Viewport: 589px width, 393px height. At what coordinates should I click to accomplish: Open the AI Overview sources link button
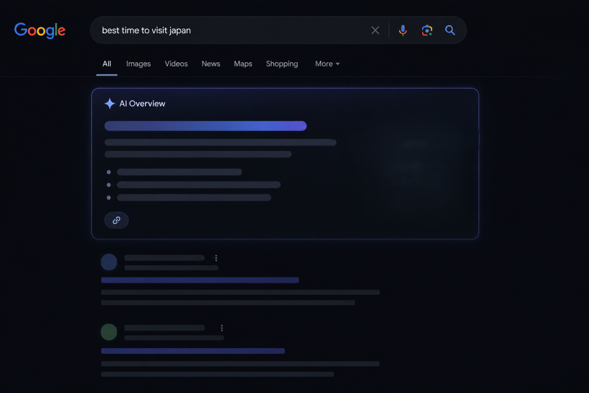[116, 220]
